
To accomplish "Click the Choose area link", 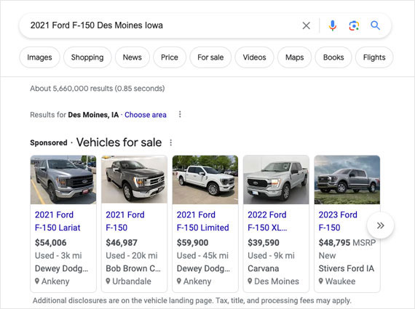I will coord(146,115).
